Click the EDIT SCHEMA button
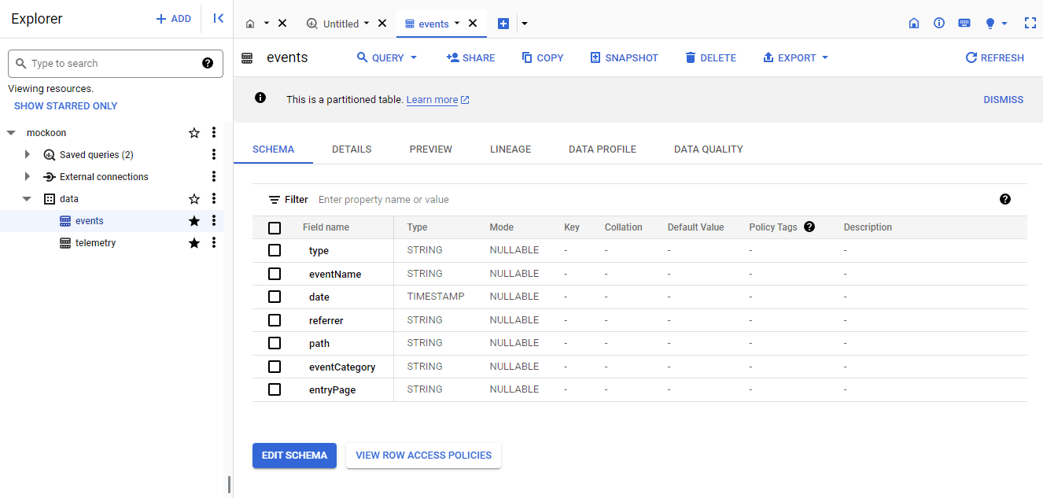This screenshot has width=1043, height=498. (294, 456)
